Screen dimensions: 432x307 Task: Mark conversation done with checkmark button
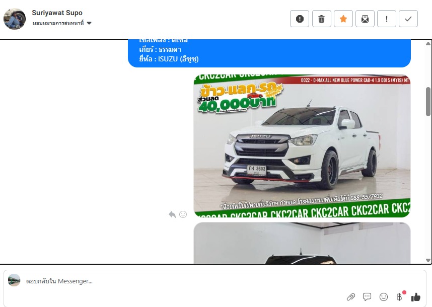coord(408,19)
